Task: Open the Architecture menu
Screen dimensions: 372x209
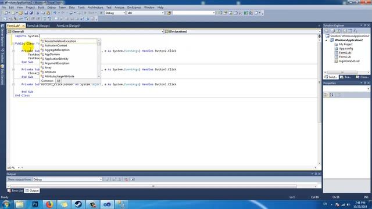Action: [x=95, y=8]
